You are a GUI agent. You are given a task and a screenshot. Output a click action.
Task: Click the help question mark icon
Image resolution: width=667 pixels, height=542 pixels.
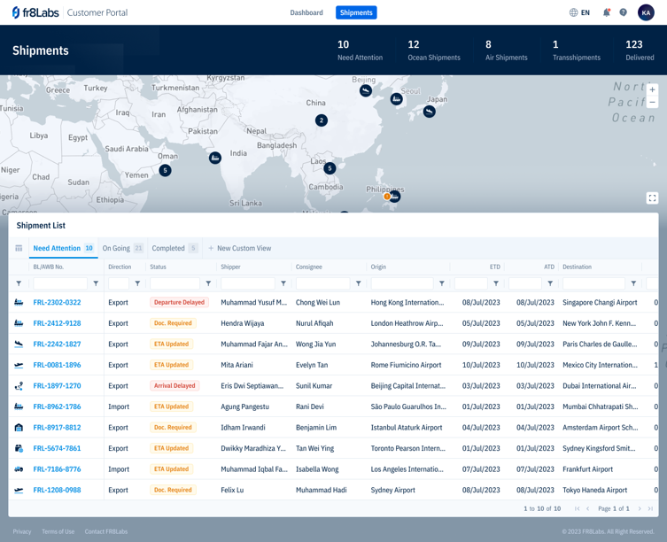(623, 12)
